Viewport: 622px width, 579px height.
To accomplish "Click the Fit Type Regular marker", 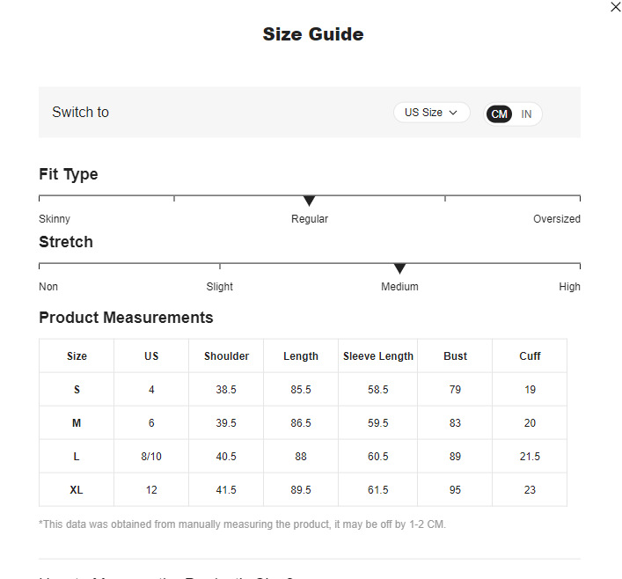I will (x=309, y=202).
